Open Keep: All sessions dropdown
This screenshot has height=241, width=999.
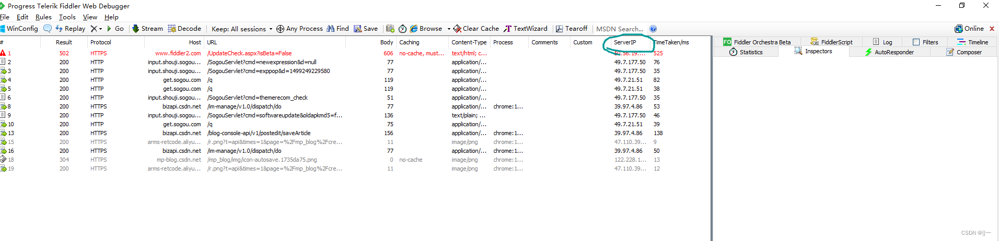click(x=242, y=29)
